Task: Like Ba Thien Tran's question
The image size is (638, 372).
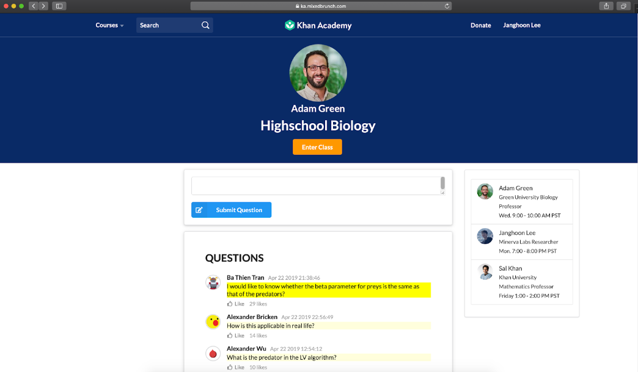Action: 235,304
